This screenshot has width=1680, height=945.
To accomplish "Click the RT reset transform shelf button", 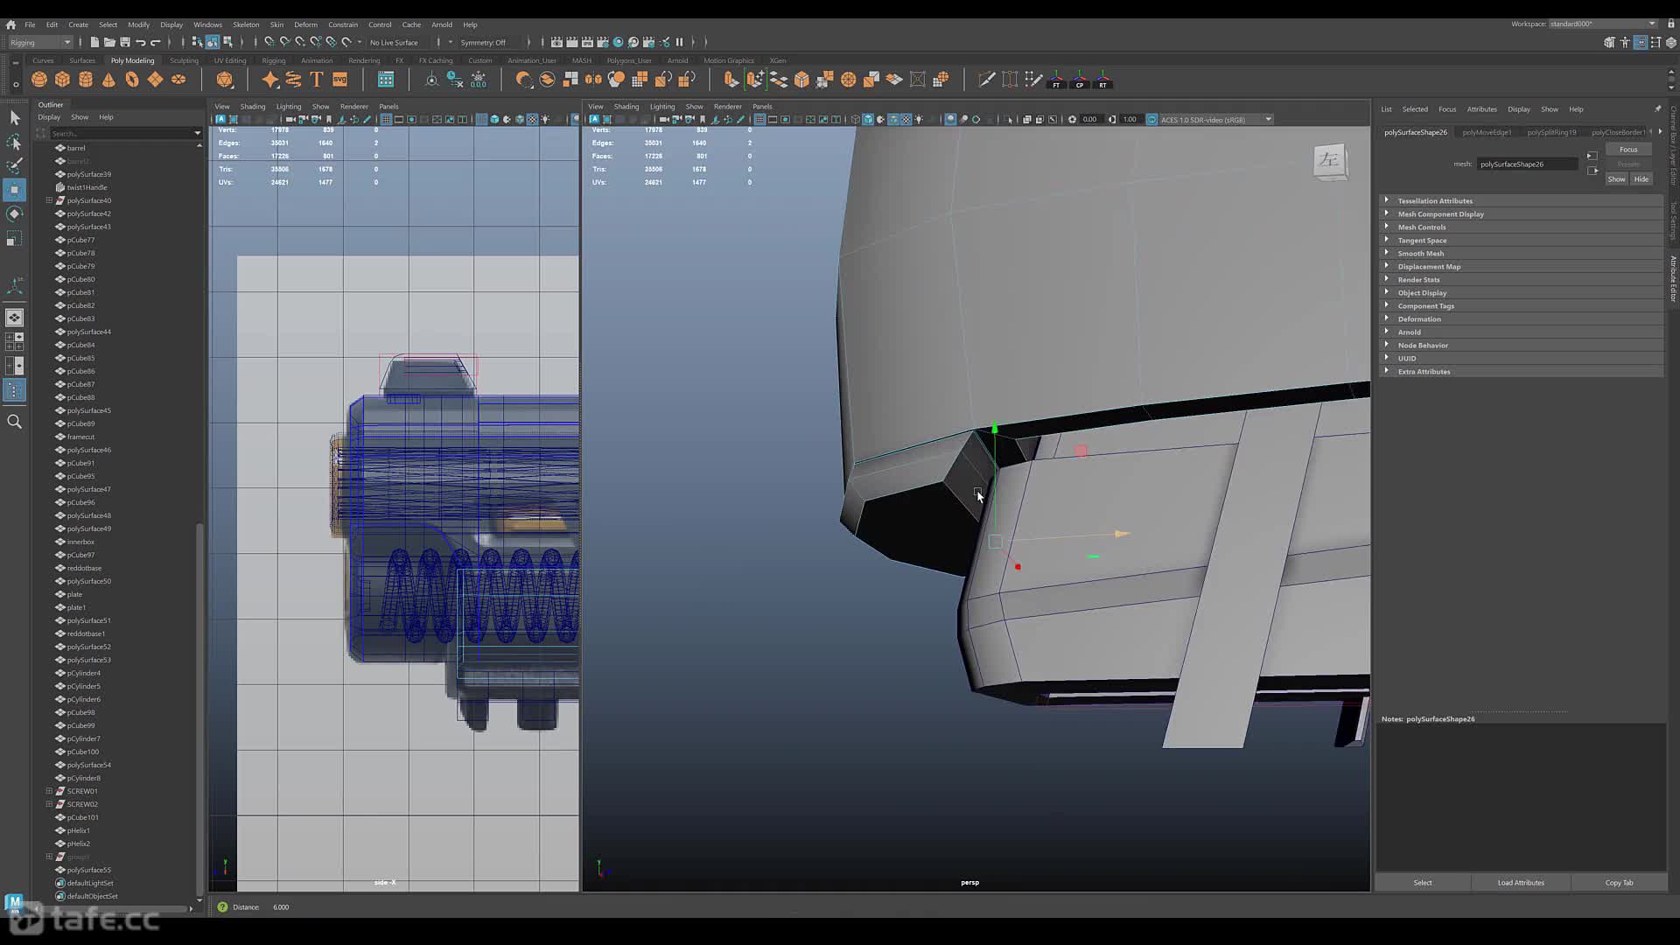I will (x=1102, y=80).
